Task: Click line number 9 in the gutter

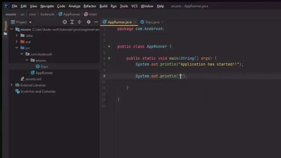Action: (104, 76)
